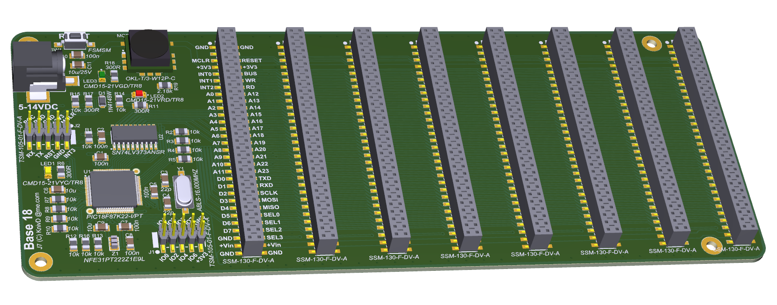Select the IO6 header pin label
The image size is (777, 305).
193,257
